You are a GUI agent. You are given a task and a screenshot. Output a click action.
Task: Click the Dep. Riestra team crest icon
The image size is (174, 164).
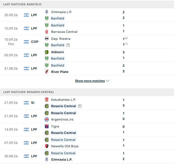(x=47, y=39)
